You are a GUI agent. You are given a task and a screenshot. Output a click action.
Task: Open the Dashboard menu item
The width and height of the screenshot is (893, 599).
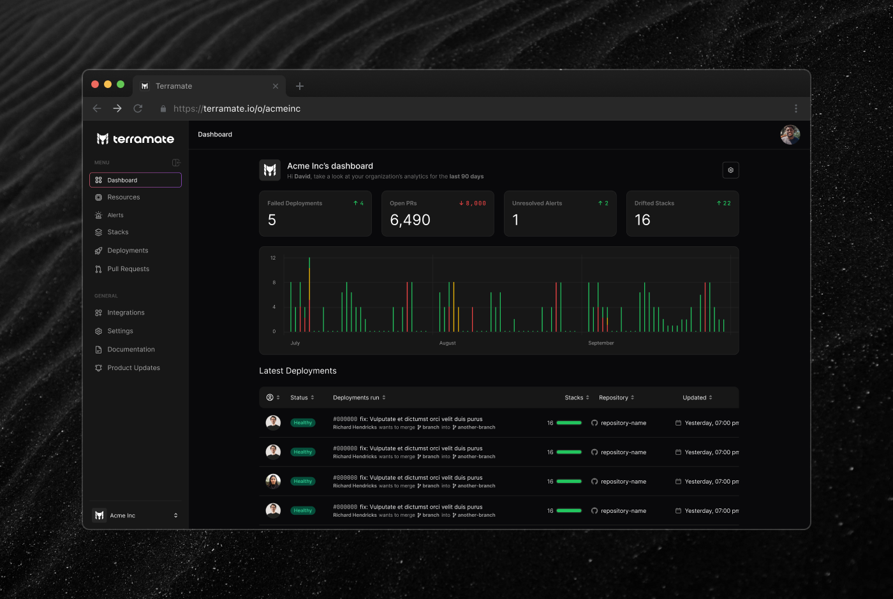[x=135, y=180]
